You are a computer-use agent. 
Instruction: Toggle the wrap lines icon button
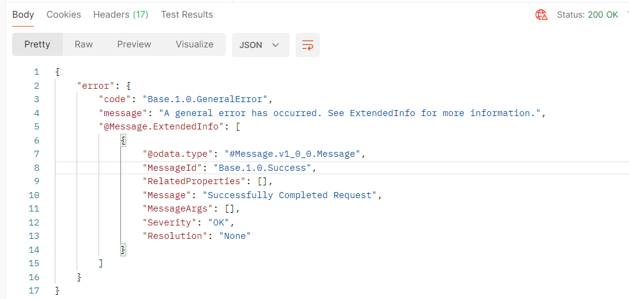pyautogui.click(x=308, y=45)
